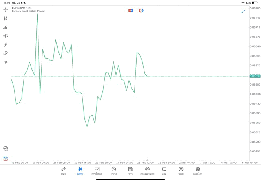Open the Settings (การตั้งค่า) tab
Screen dimensions: 261x182
click(198, 171)
